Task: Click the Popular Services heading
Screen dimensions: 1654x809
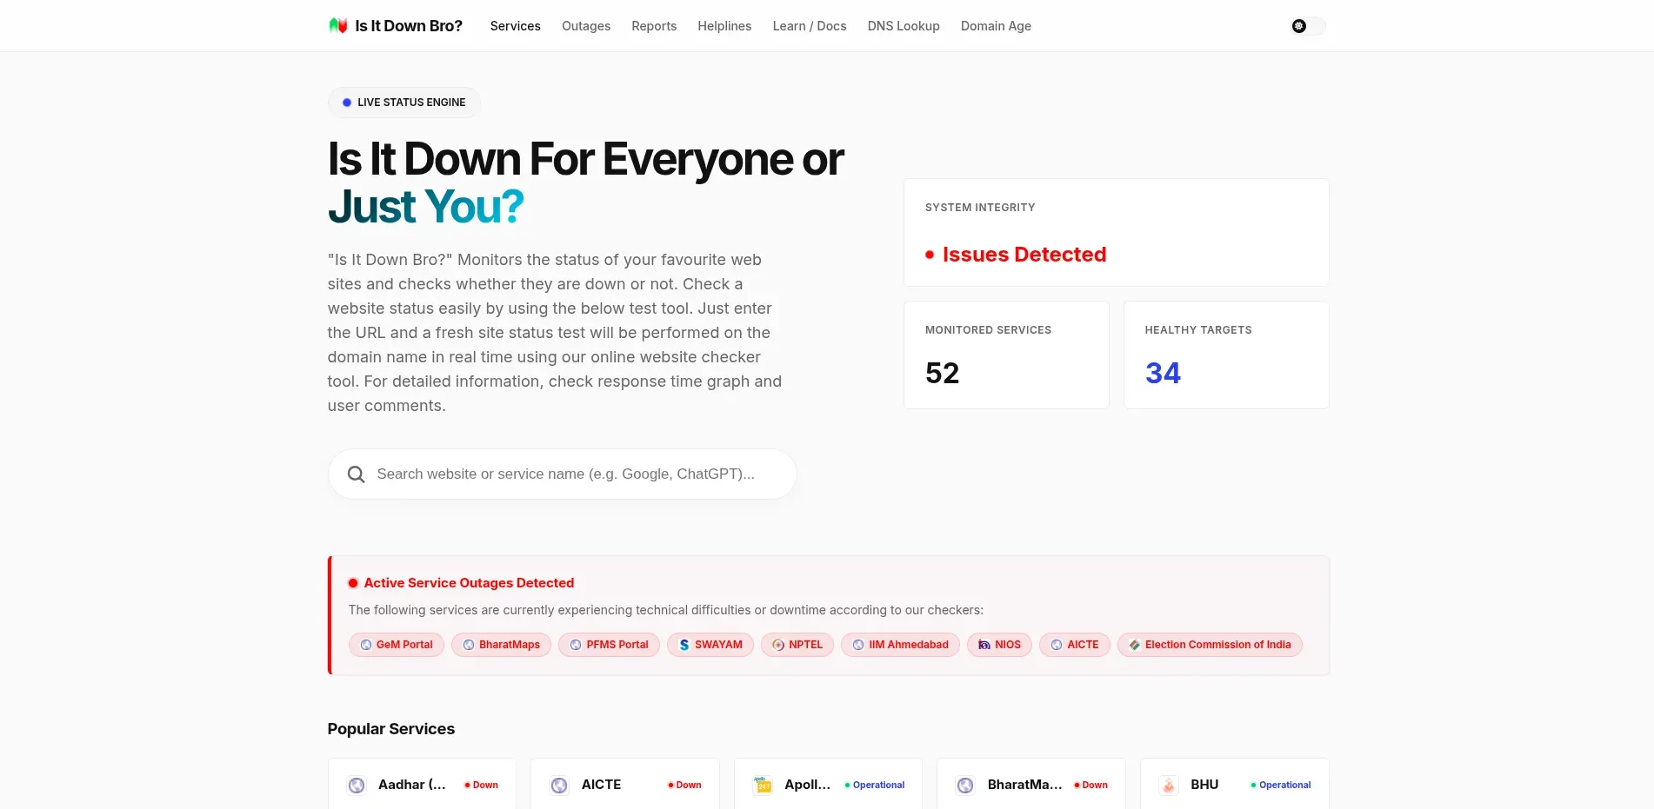Action: click(391, 729)
